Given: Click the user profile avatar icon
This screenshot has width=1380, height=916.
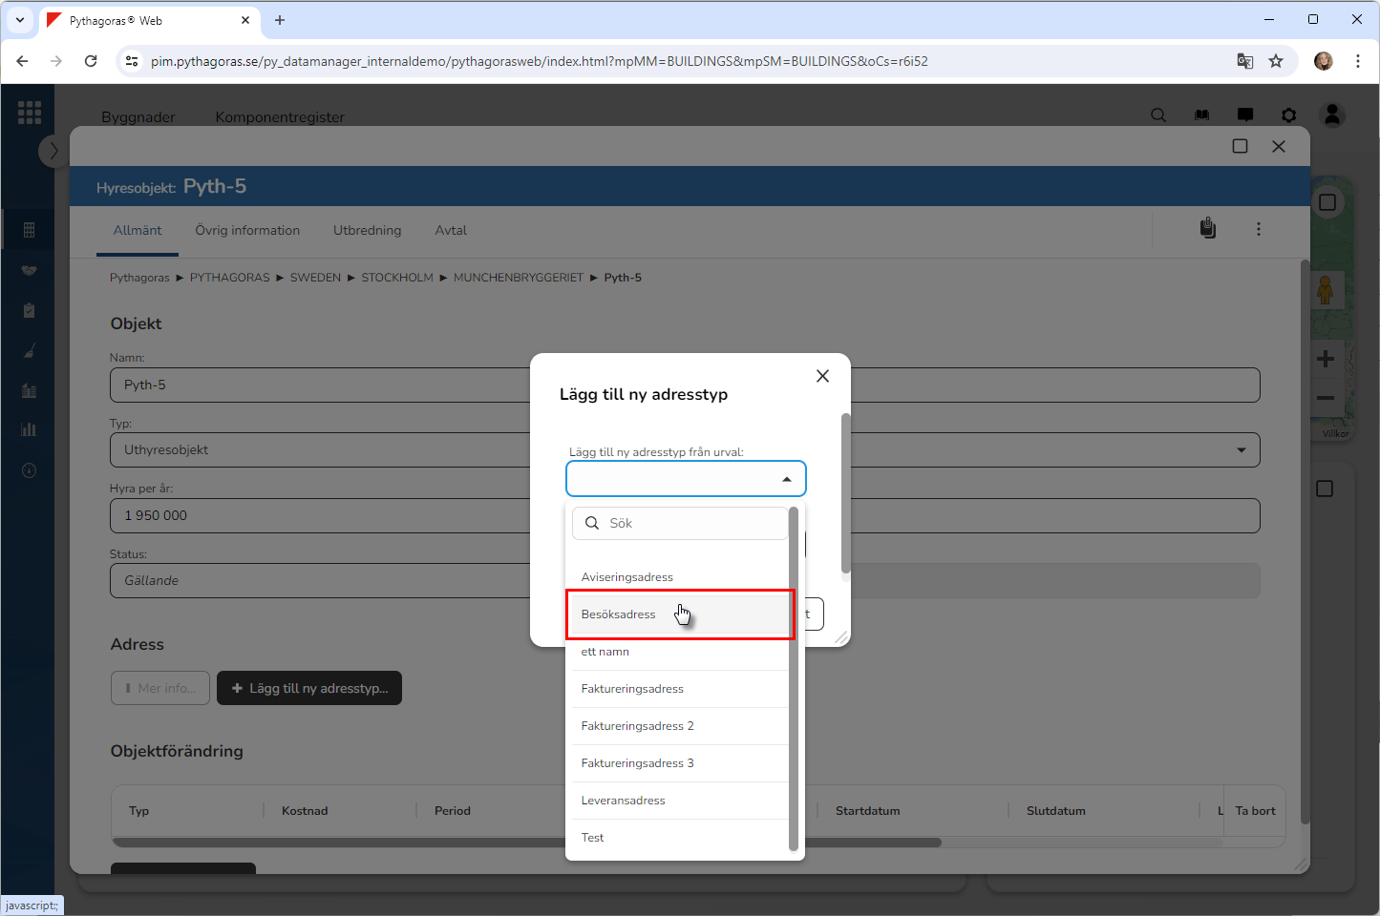Looking at the screenshot, I should coord(1332,115).
